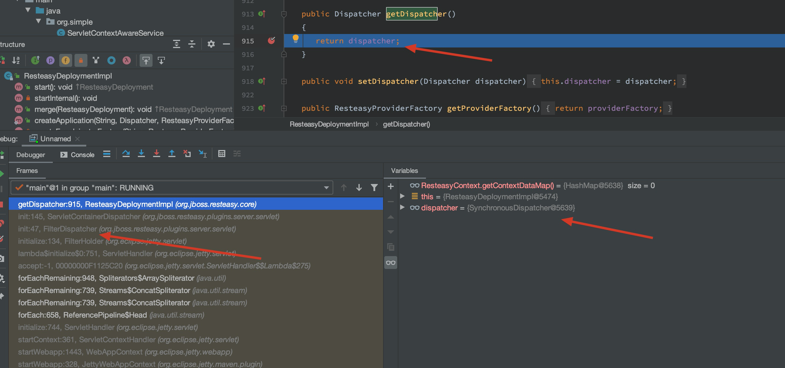Toggle Show Non-Public lock filter
This screenshot has width=785, height=368.
pos(81,61)
